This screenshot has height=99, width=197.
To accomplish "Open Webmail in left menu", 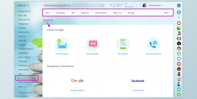I will (22, 36).
